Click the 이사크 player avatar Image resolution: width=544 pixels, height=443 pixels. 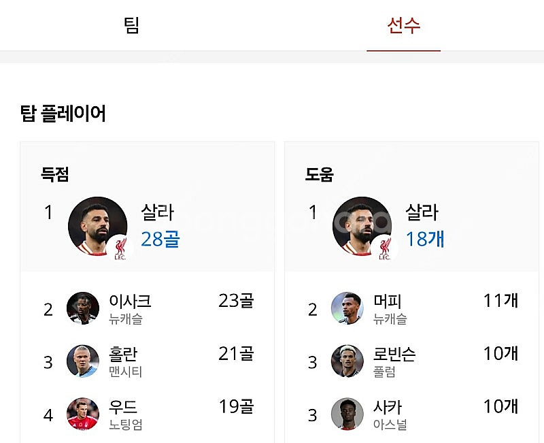[x=83, y=308]
